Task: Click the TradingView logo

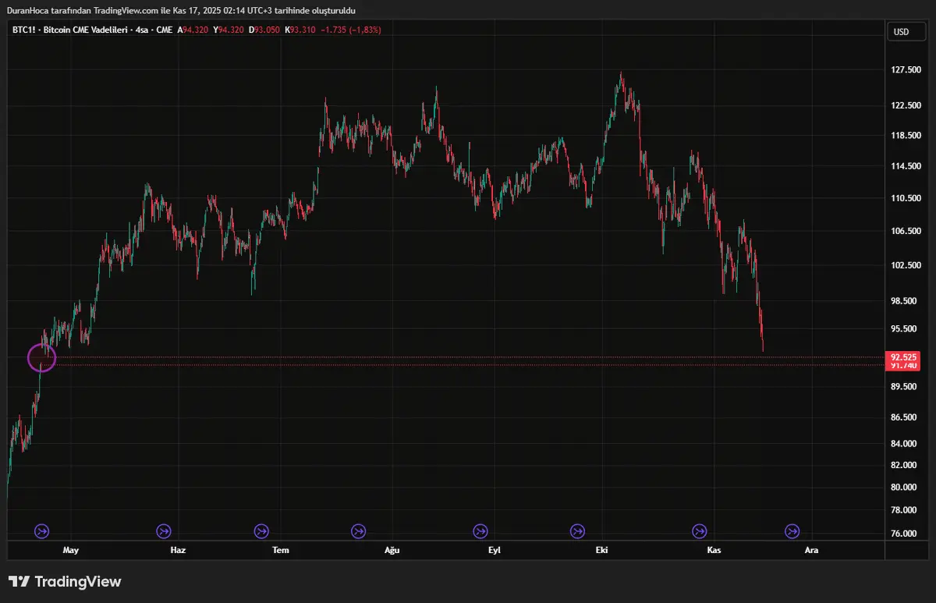Action: 65,581
